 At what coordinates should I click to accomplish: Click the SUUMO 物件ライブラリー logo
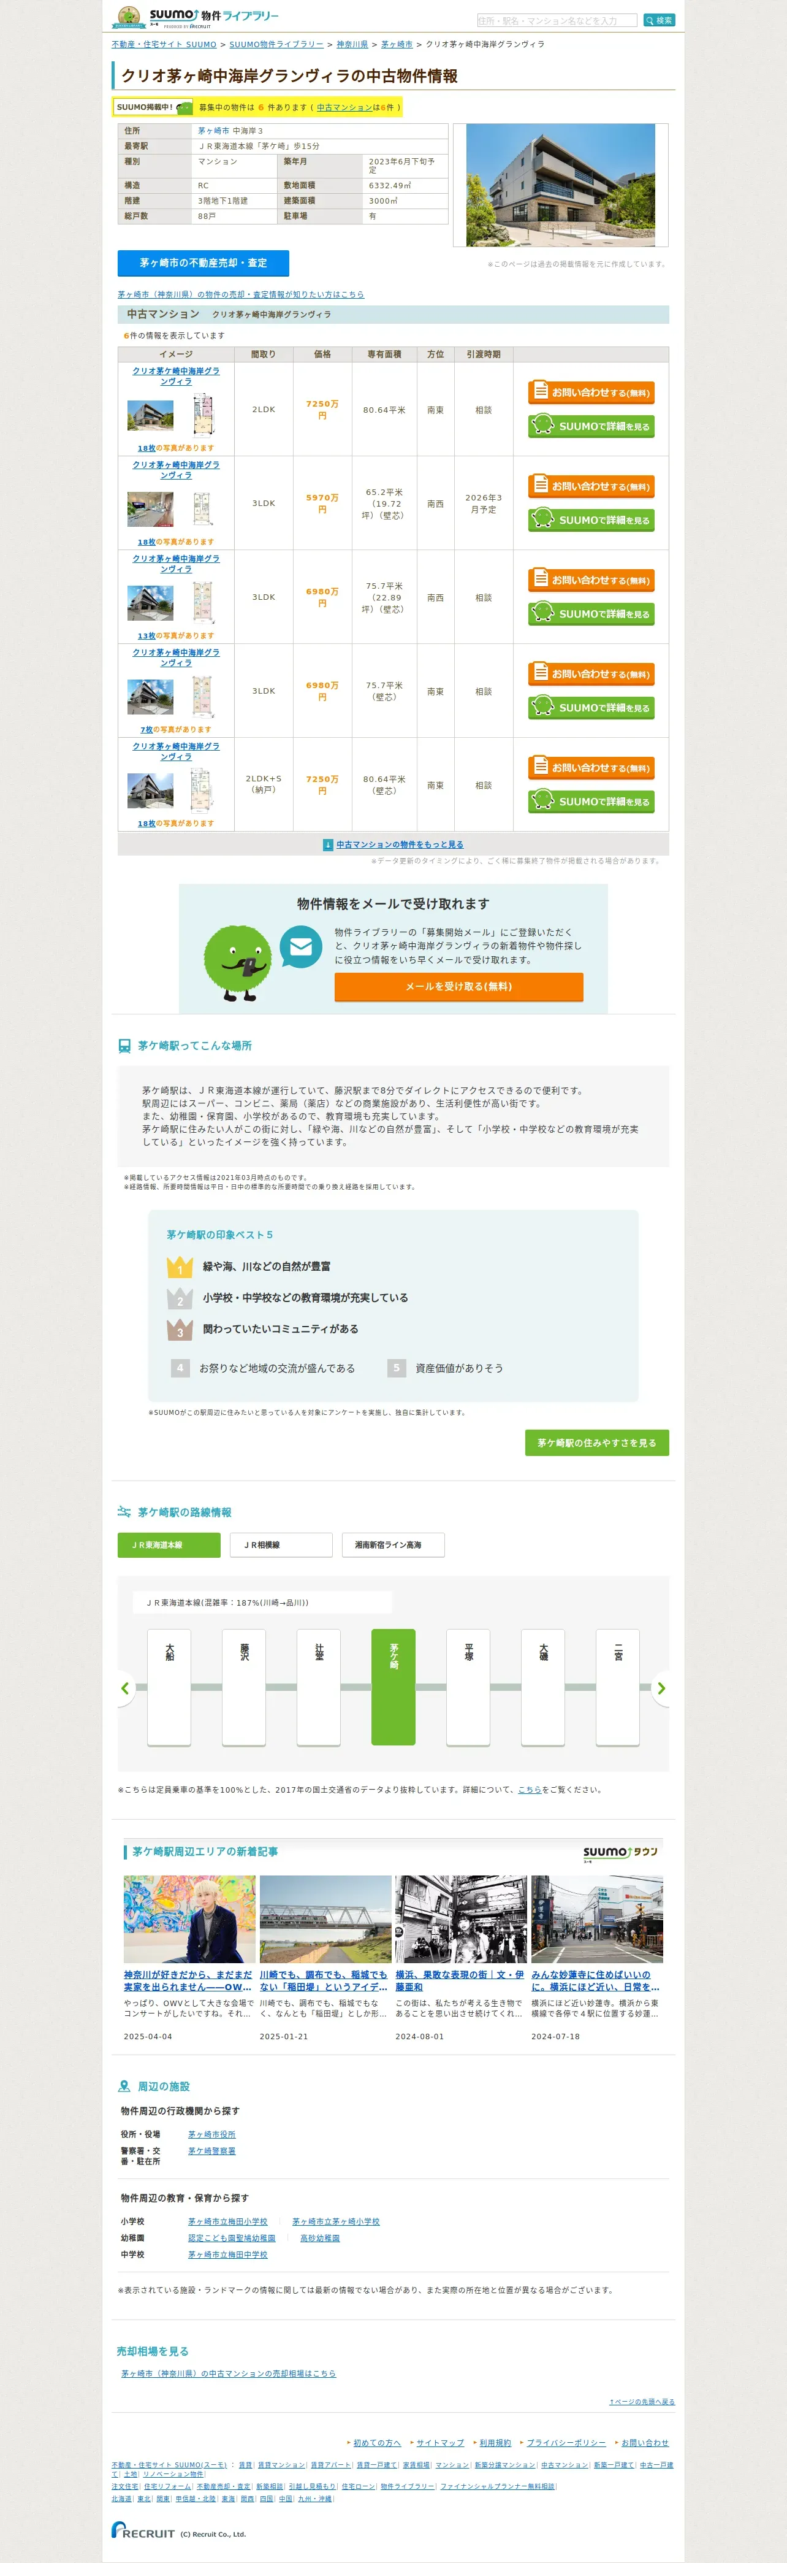[x=196, y=17]
